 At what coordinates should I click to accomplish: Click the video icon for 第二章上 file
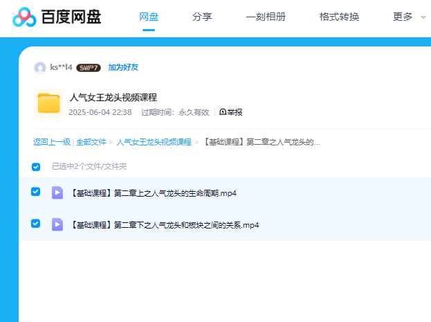(57, 193)
